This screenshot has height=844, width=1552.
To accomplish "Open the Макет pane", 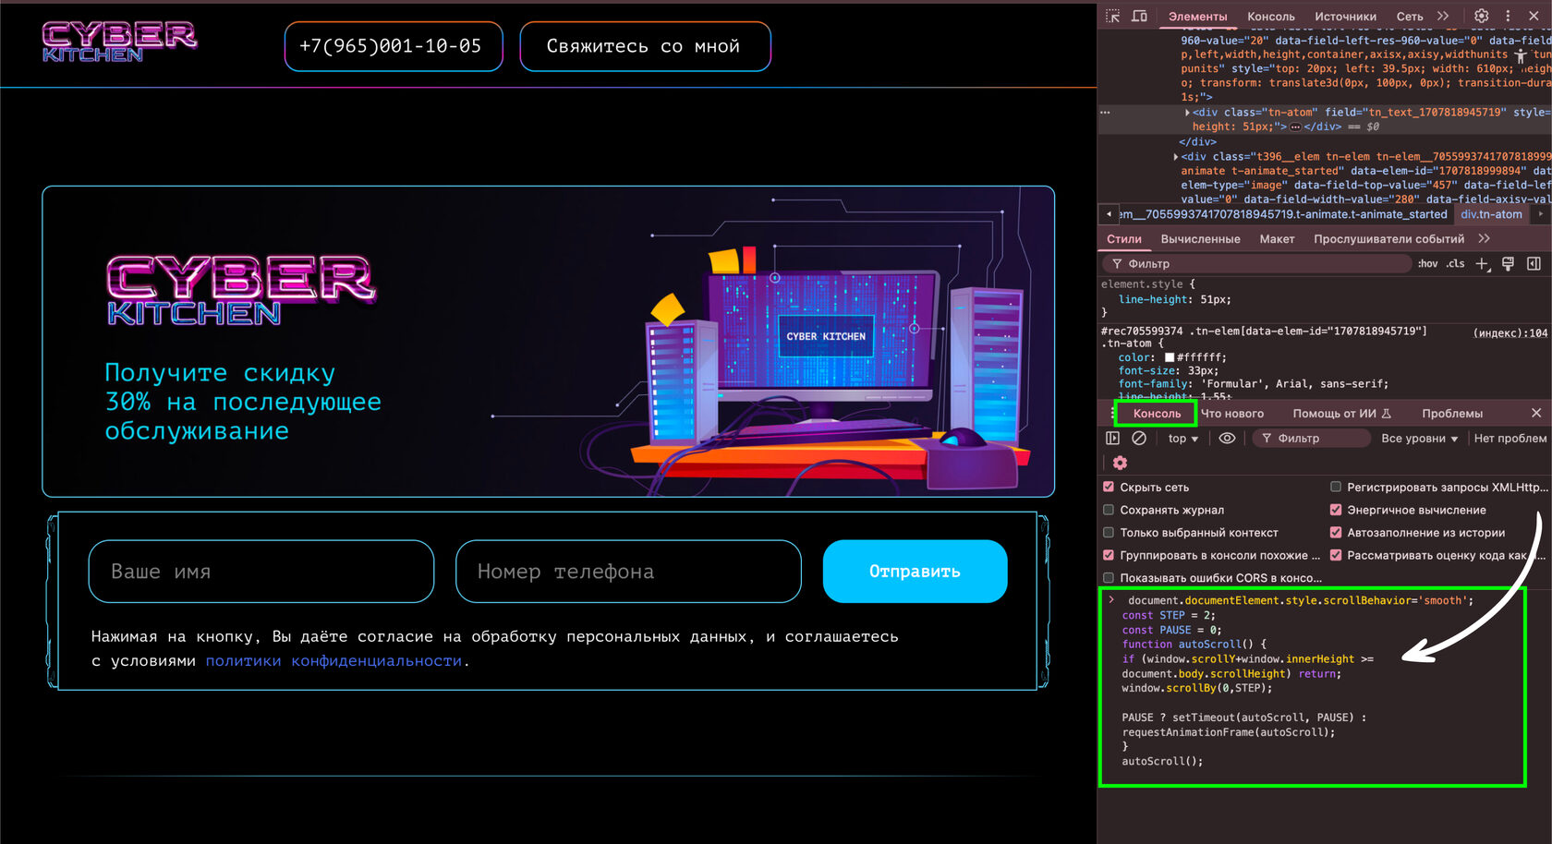I will click(1277, 239).
